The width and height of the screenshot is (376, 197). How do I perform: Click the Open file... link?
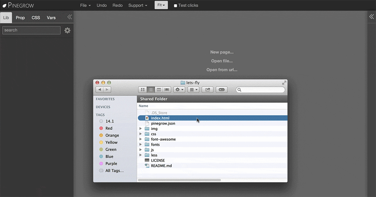(x=222, y=61)
